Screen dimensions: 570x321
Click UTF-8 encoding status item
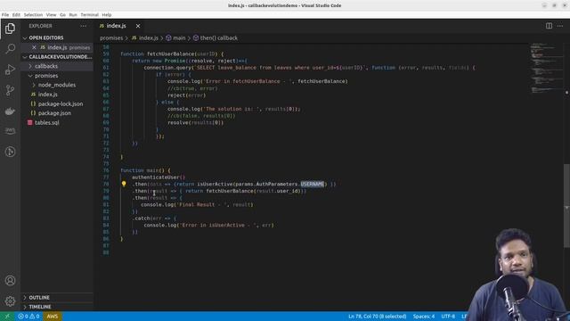pos(448,317)
